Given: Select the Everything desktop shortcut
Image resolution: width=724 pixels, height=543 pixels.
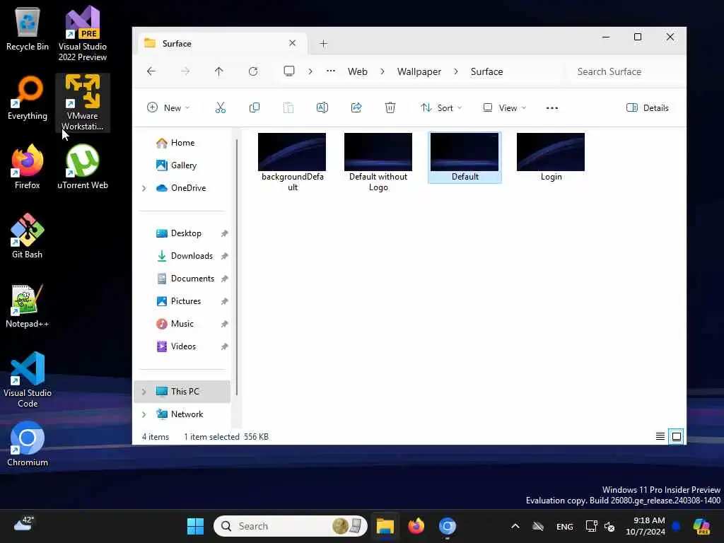Looking at the screenshot, I should click(x=28, y=98).
